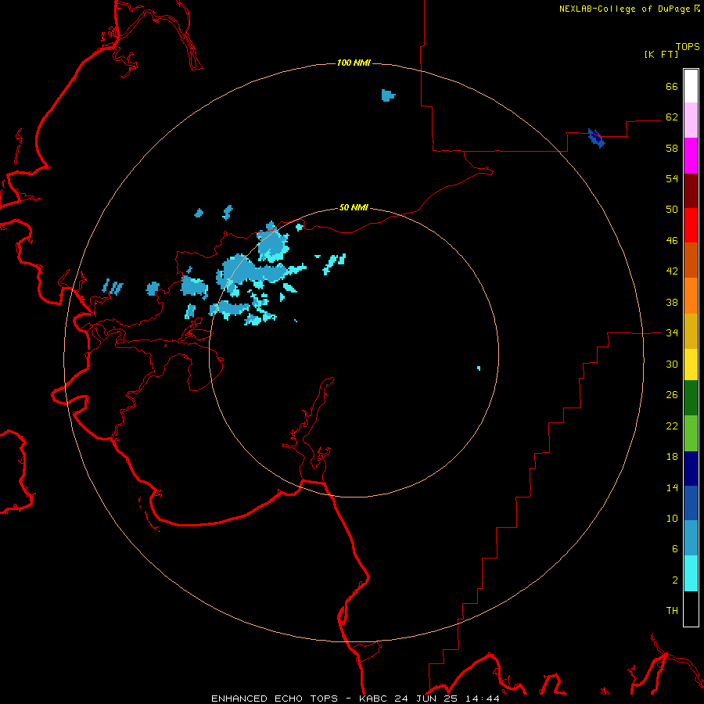Click the 26 legend value
This screenshot has height=704, width=704.
pos(672,395)
